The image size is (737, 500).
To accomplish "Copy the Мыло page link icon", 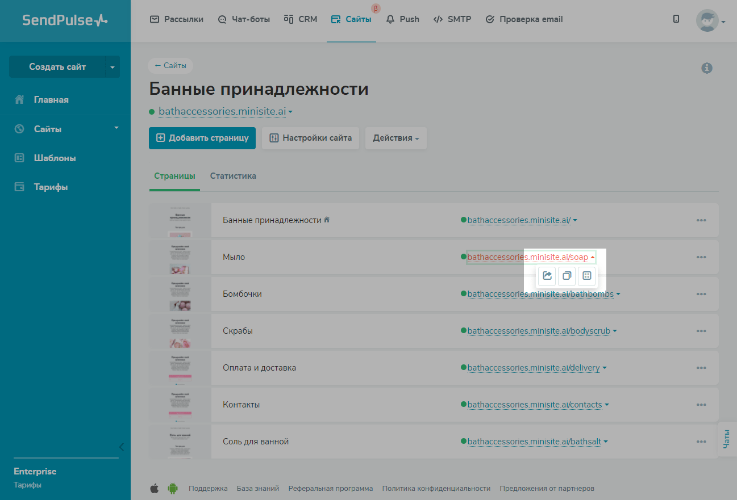I will [x=567, y=276].
